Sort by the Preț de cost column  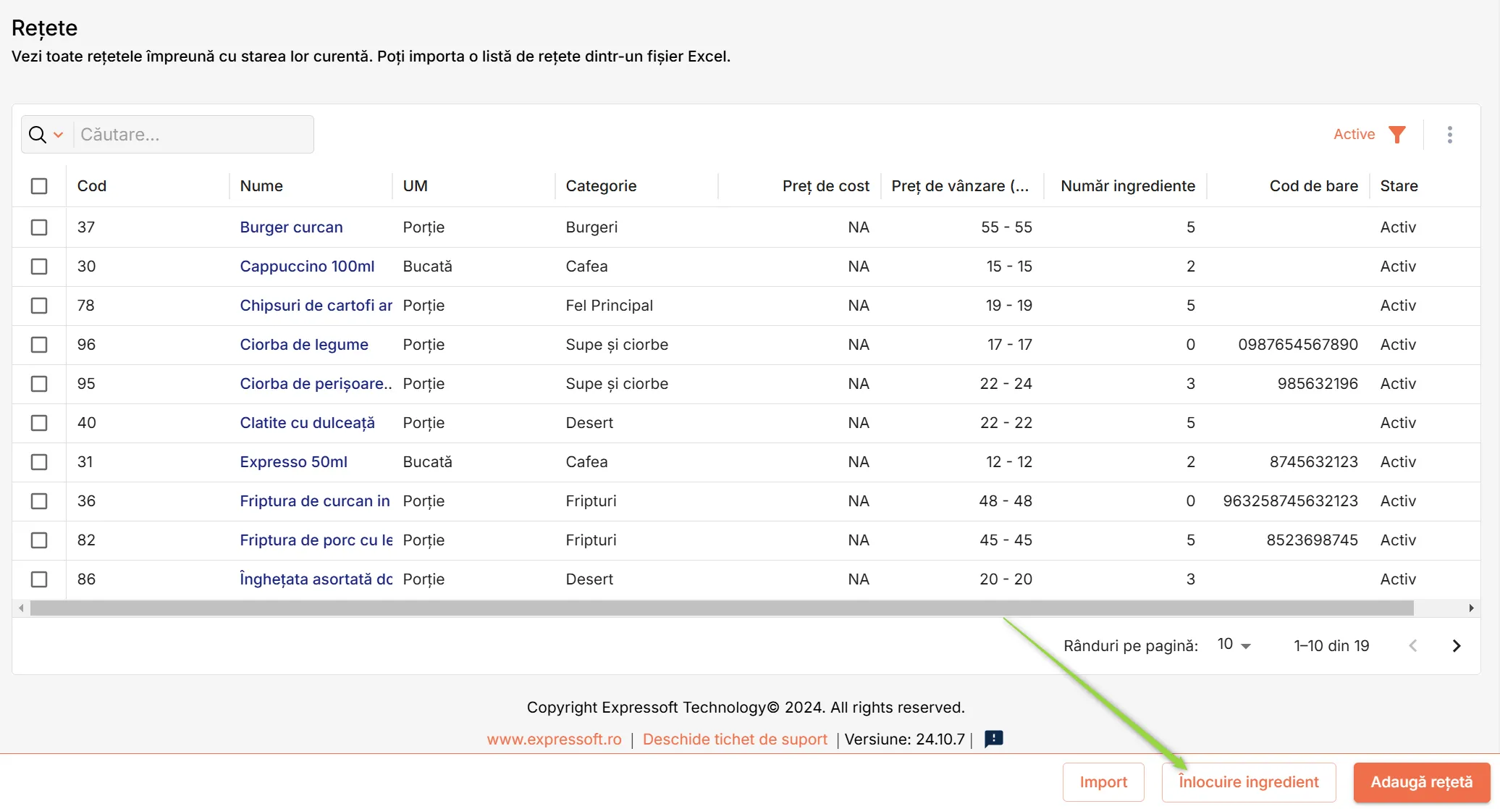(x=825, y=186)
